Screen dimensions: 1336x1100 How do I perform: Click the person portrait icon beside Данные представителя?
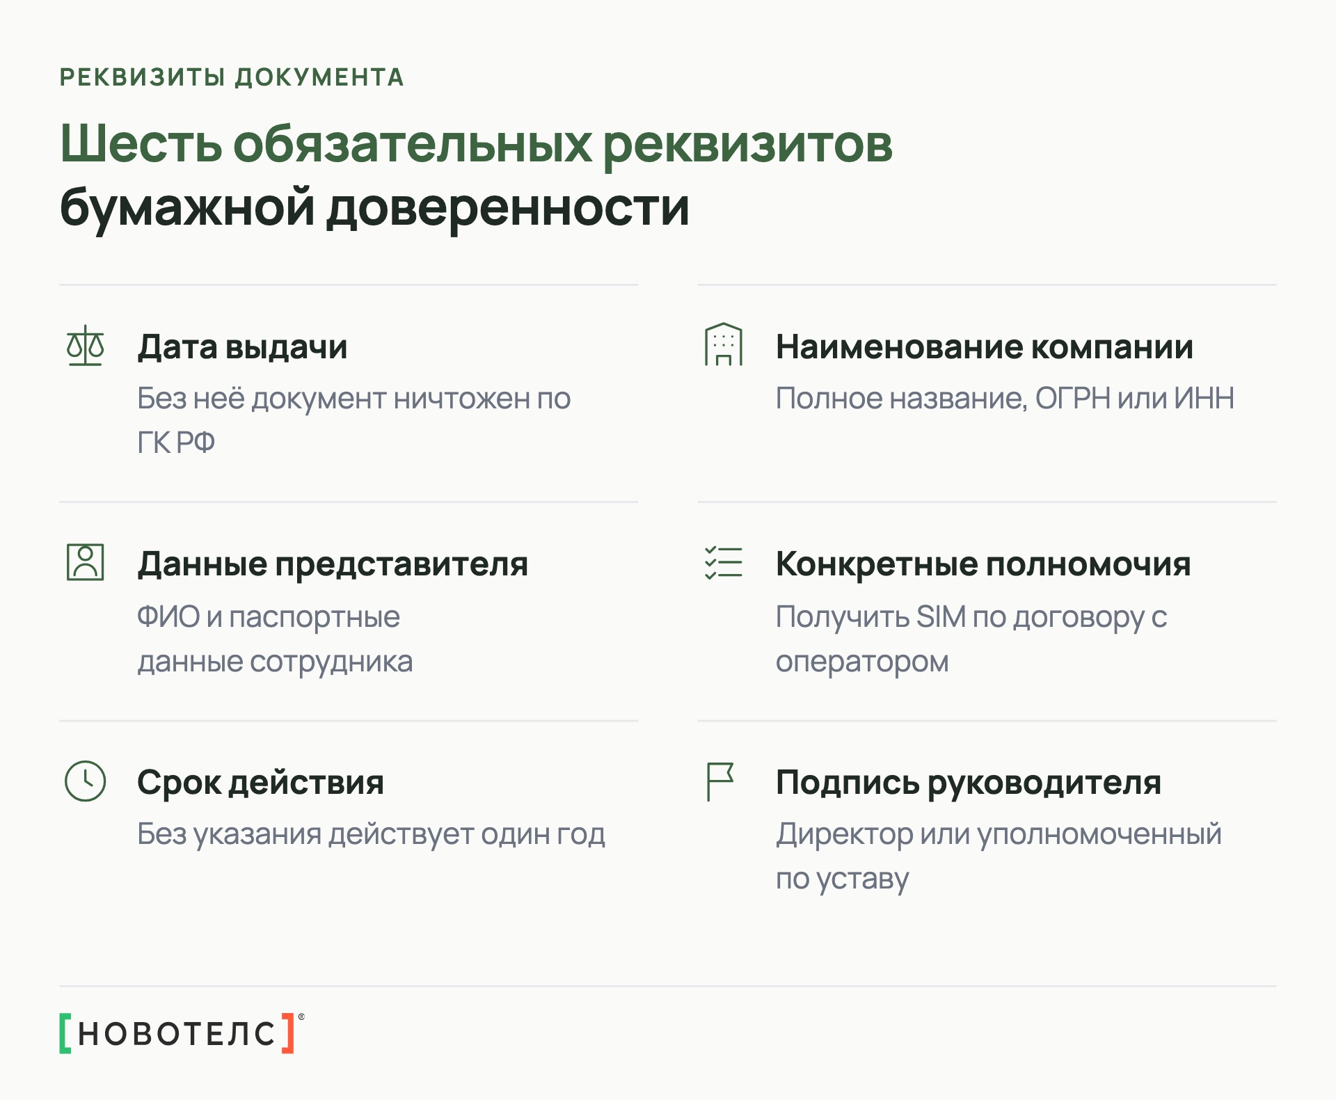[85, 562]
